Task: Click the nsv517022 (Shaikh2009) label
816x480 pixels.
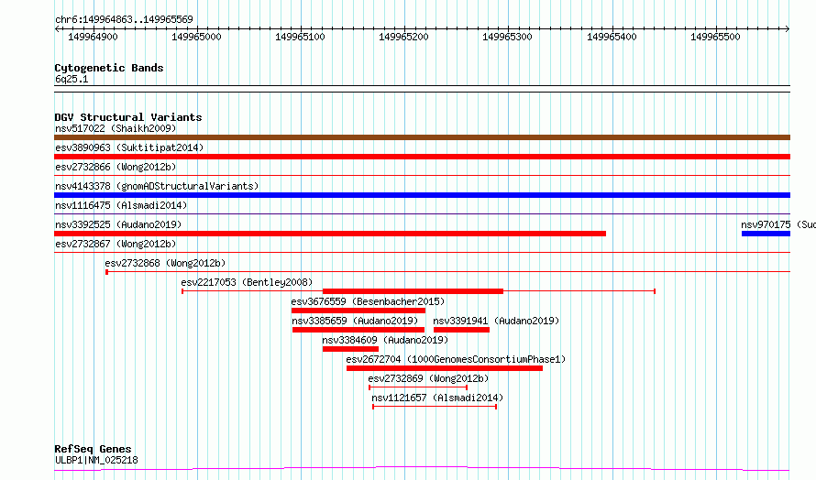Action: 116,128
